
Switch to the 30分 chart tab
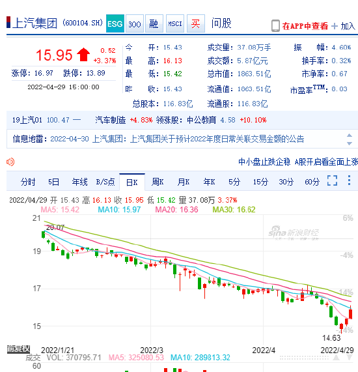pyautogui.click(x=286, y=182)
